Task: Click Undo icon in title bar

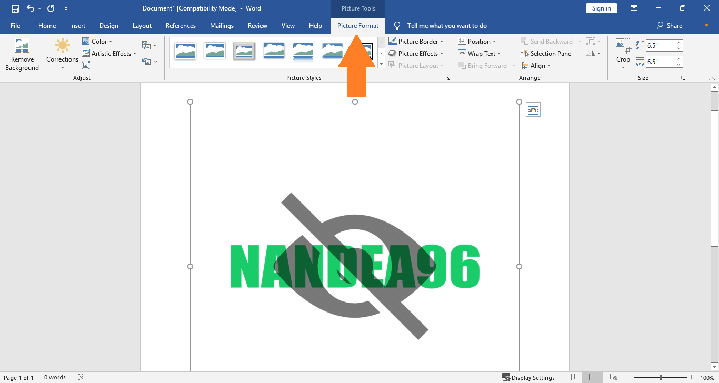Action: [x=31, y=8]
